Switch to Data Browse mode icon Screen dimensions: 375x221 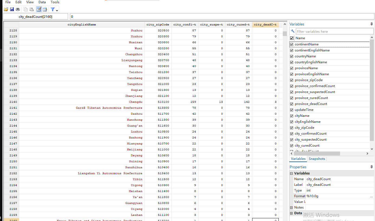[x=45, y=9]
